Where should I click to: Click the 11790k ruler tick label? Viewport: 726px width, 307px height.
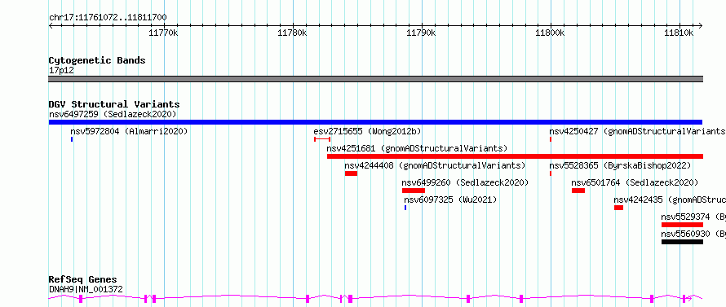tap(421, 33)
